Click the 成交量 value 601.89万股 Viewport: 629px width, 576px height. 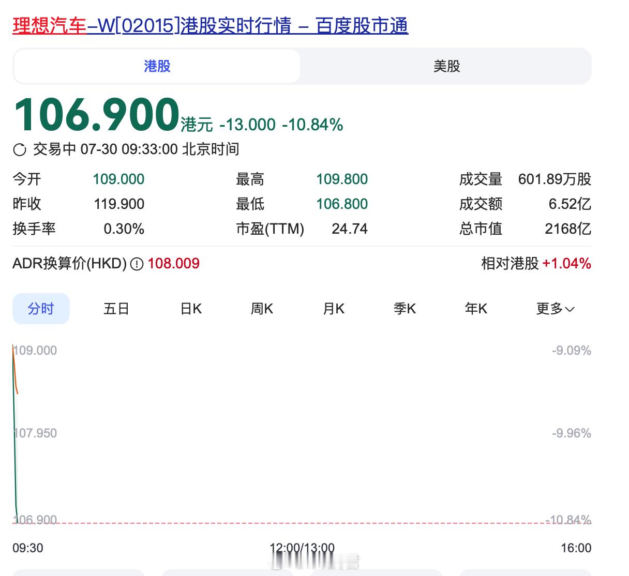(555, 179)
